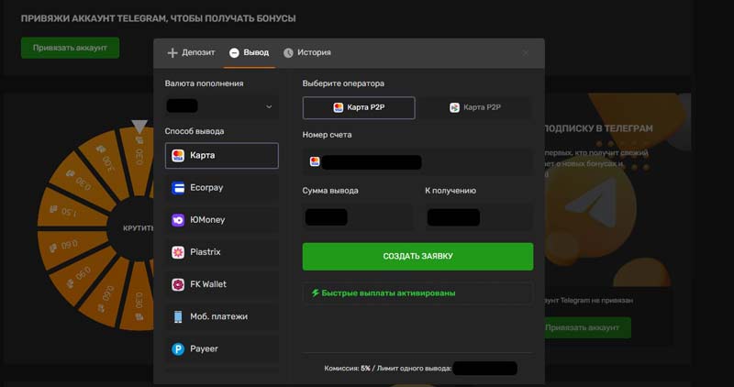
Task: Click the Номер счета input field
Action: (x=417, y=162)
